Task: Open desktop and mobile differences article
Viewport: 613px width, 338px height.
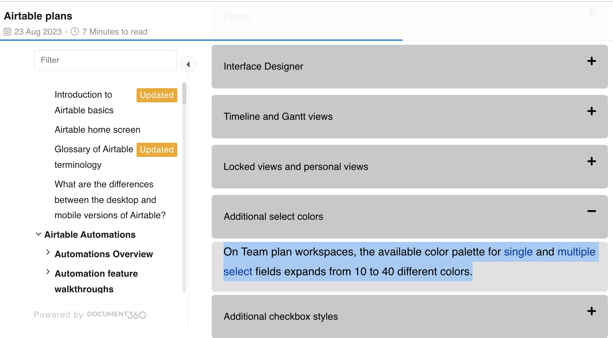Action: click(x=110, y=200)
